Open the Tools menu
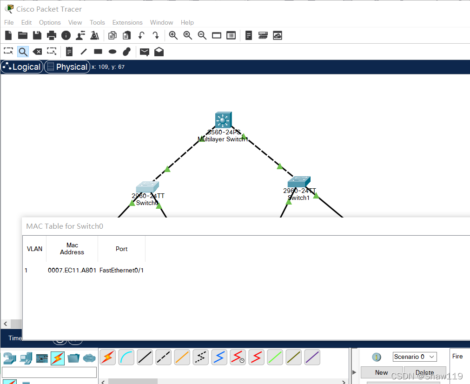 (97, 22)
